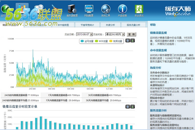This screenshot has height=130, width=195.
Task: Click the download icon beside 镜像总流量分时段累计值
Action: [133, 107]
